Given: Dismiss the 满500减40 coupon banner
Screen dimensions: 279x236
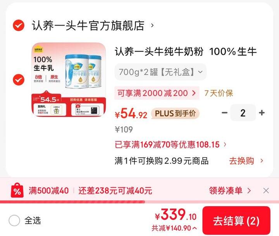Looking at the screenshot, I should pyautogui.click(x=266, y=191).
